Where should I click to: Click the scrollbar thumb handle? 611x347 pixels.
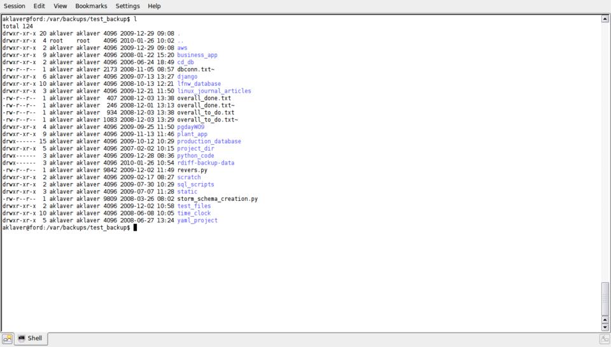pyautogui.click(x=605, y=297)
